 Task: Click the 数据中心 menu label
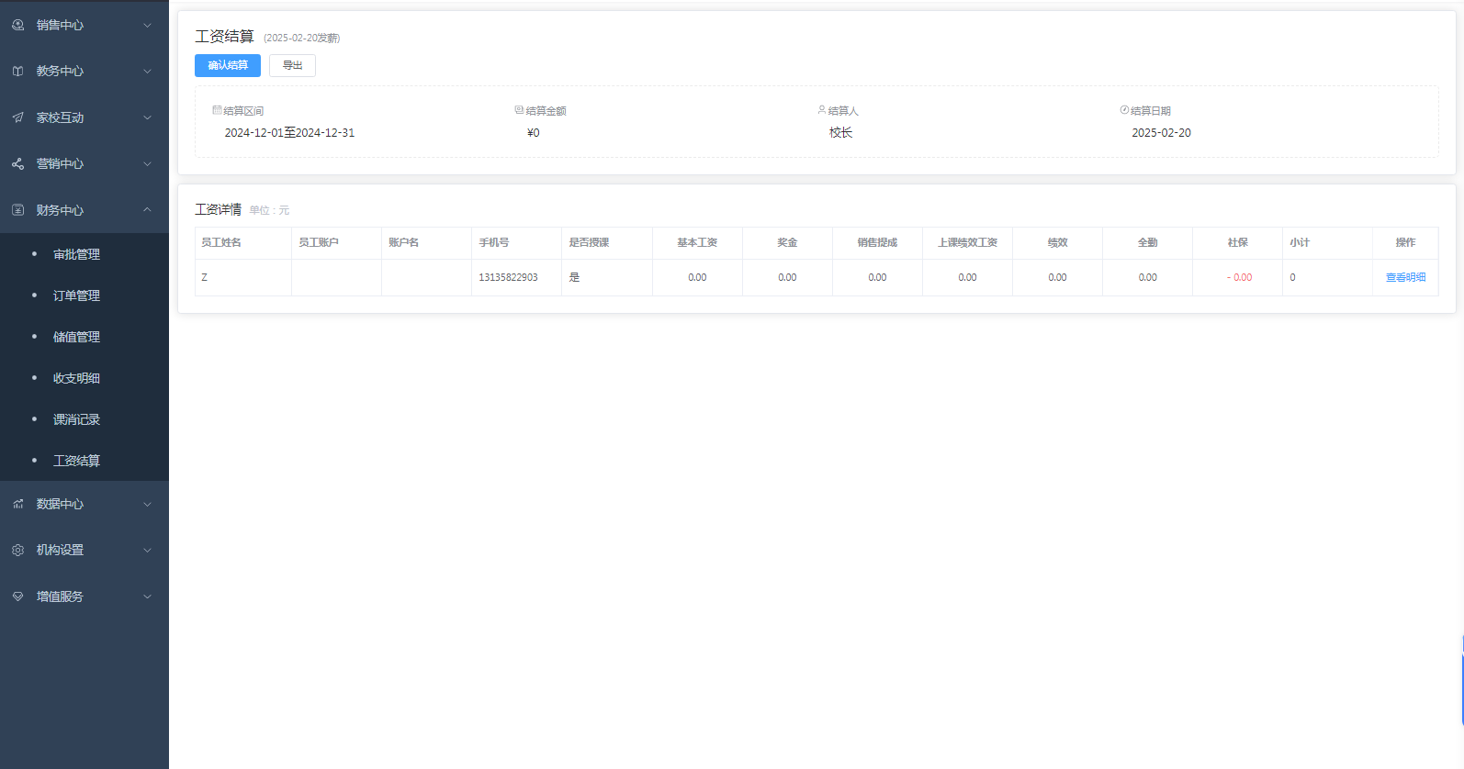(60, 504)
